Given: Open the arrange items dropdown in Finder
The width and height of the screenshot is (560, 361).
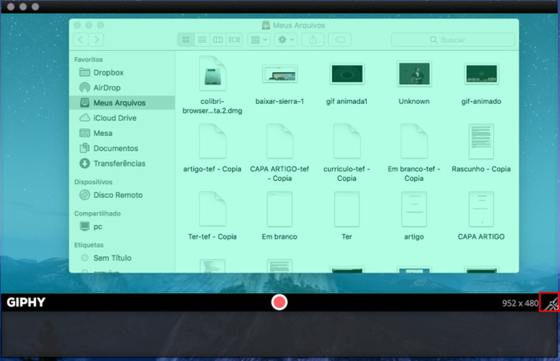Looking at the screenshot, I should [x=259, y=40].
